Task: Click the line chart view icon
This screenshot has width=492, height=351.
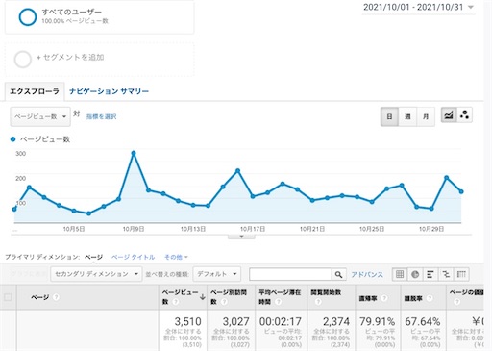Action: tap(449, 114)
